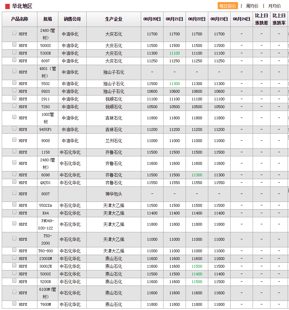This screenshot has width=289, height=310.
Task: Tick the checkbox for HDPE 5200B row
Action: pyautogui.click(x=14, y=281)
